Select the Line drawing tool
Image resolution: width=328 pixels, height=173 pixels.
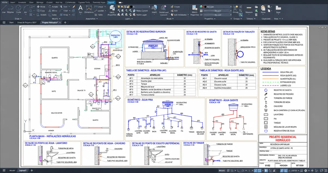(4, 9)
